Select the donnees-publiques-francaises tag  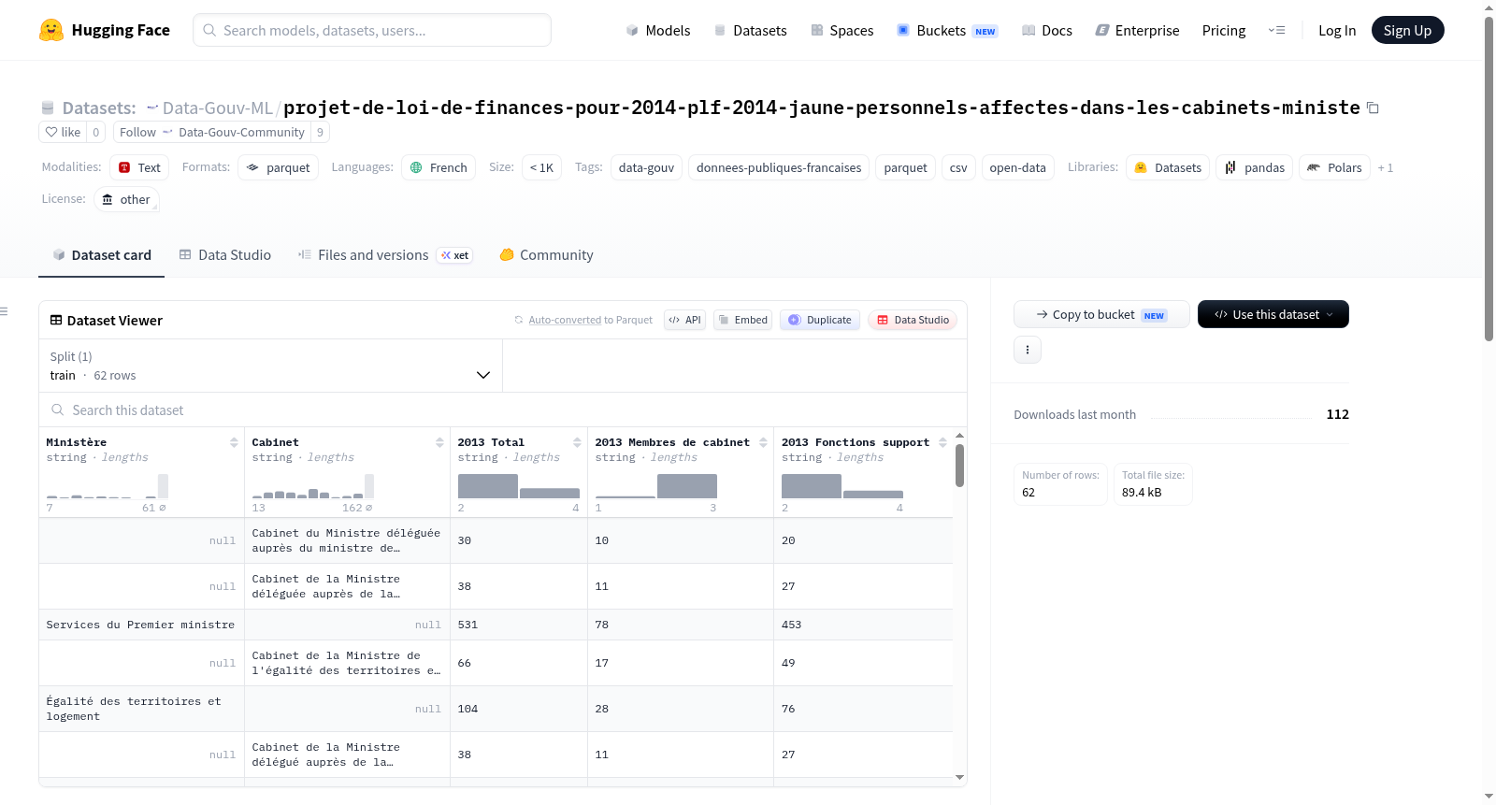tap(779, 167)
